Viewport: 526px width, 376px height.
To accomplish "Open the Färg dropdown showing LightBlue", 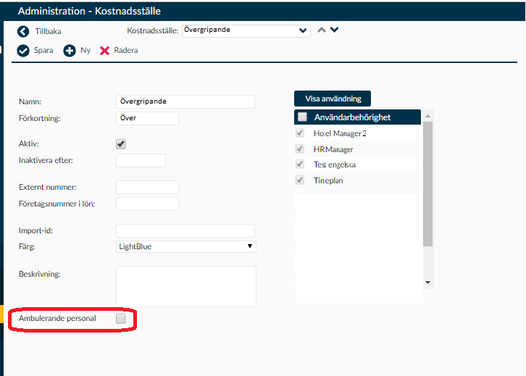I will pyautogui.click(x=186, y=246).
